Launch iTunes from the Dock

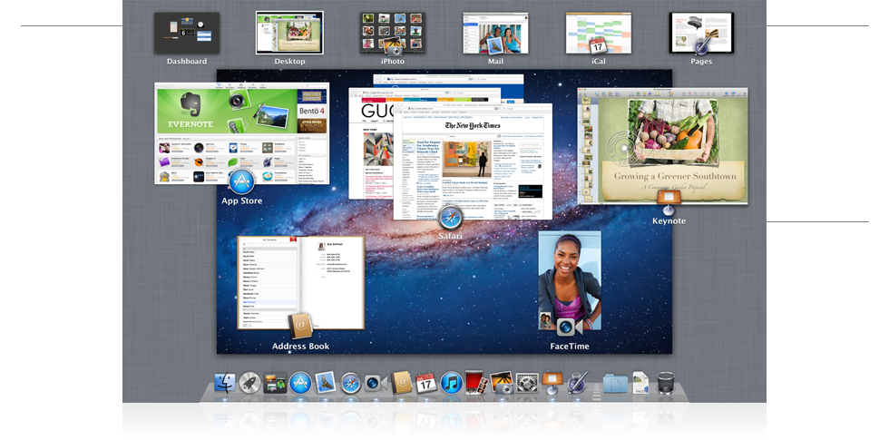pyautogui.click(x=452, y=383)
